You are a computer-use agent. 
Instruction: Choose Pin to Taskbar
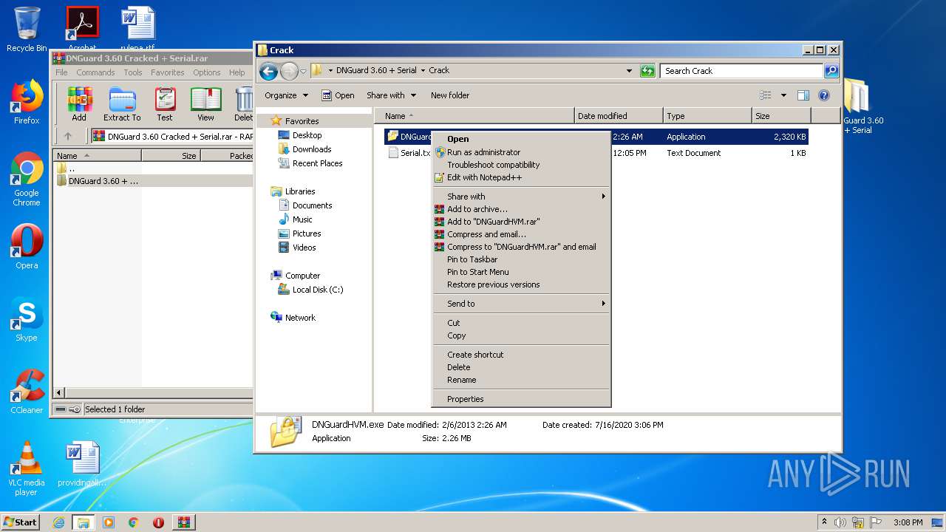coord(521,259)
